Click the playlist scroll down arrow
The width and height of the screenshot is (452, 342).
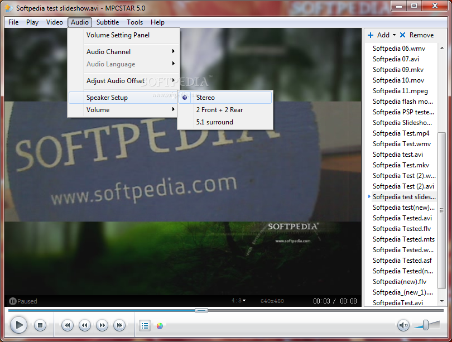[x=442, y=301]
